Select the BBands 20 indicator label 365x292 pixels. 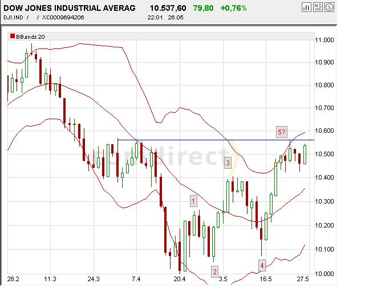[30, 37]
